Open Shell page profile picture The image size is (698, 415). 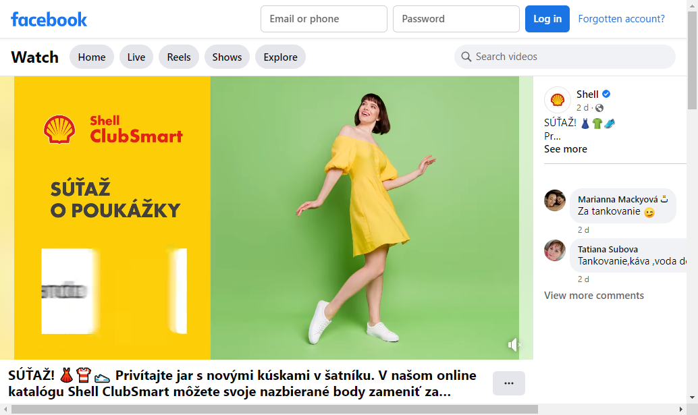[x=558, y=100]
